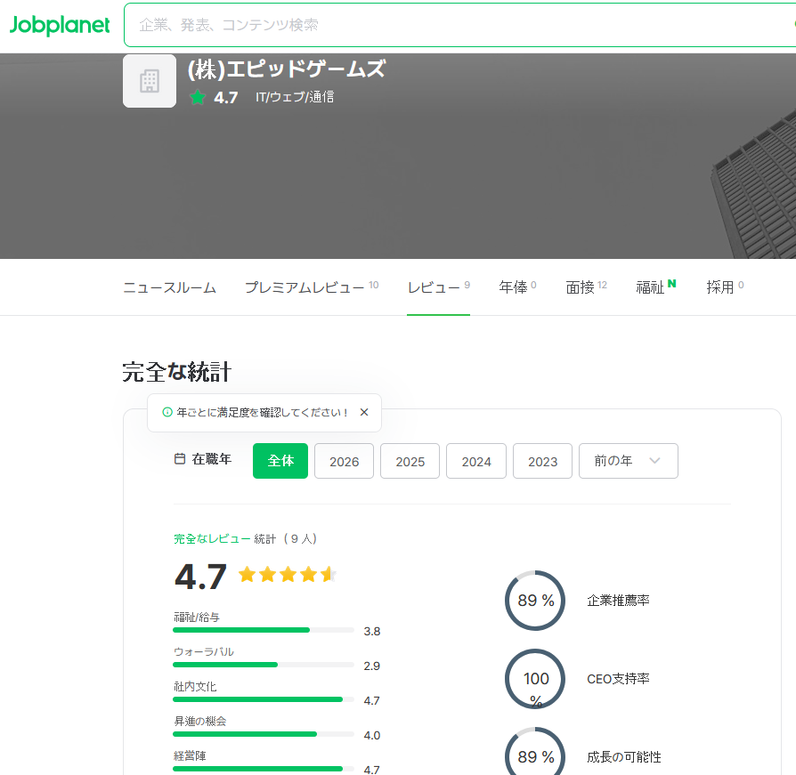Click the 福祉/給与 rating bar

tap(264, 630)
